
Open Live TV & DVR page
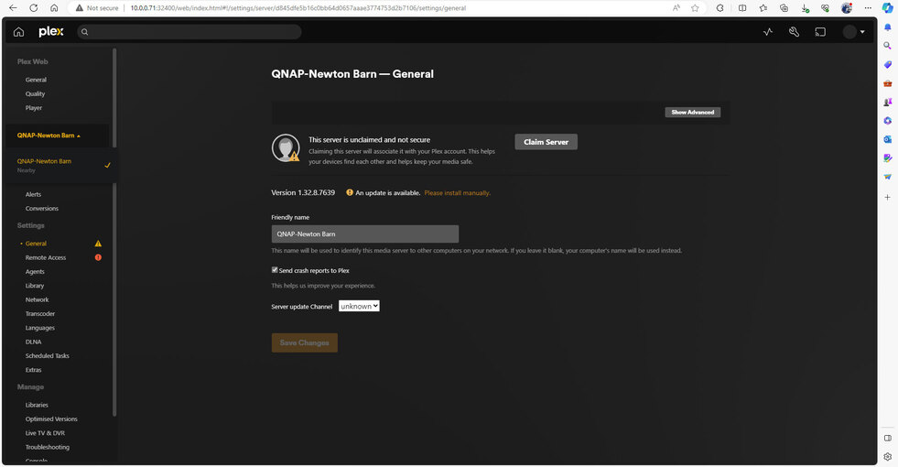tap(45, 433)
